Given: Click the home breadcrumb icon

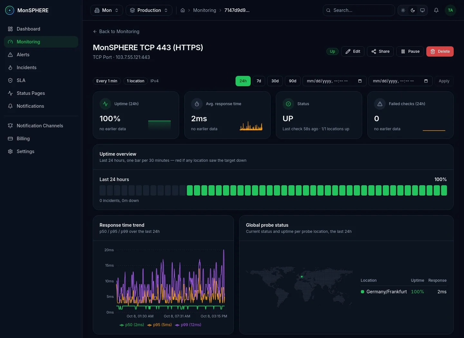Looking at the screenshot, I should [x=183, y=10].
